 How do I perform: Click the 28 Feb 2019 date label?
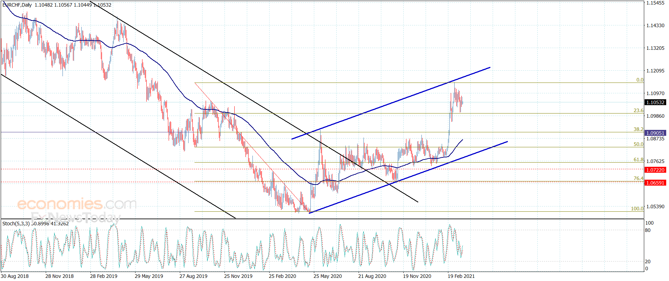pyautogui.click(x=104, y=276)
